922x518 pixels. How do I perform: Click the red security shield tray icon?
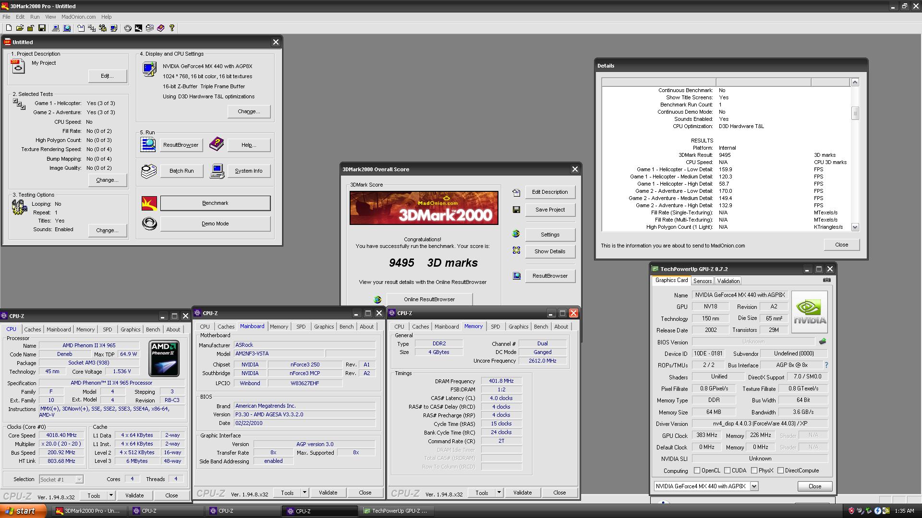pos(851,511)
